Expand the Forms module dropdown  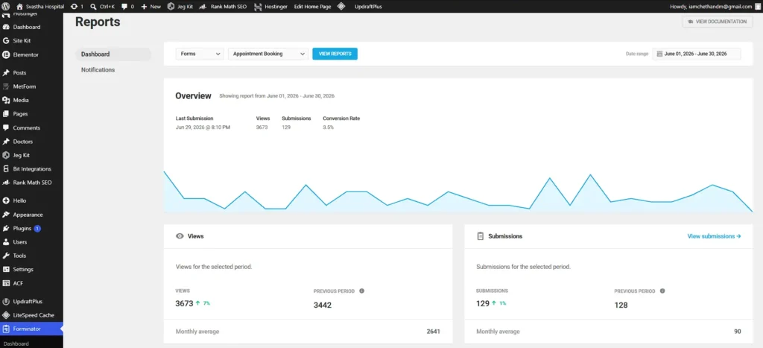(200, 54)
